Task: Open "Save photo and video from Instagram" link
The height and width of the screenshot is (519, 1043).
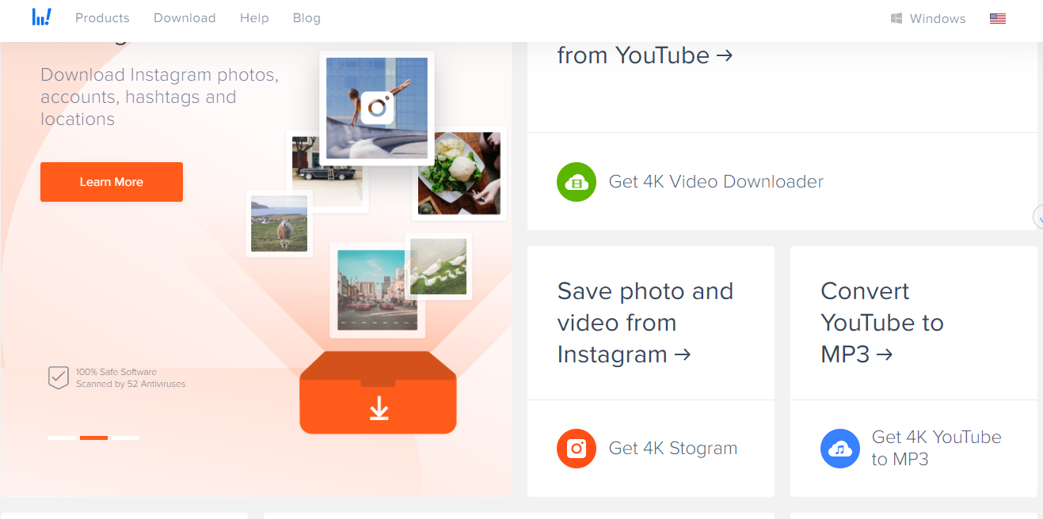Action: click(645, 323)
